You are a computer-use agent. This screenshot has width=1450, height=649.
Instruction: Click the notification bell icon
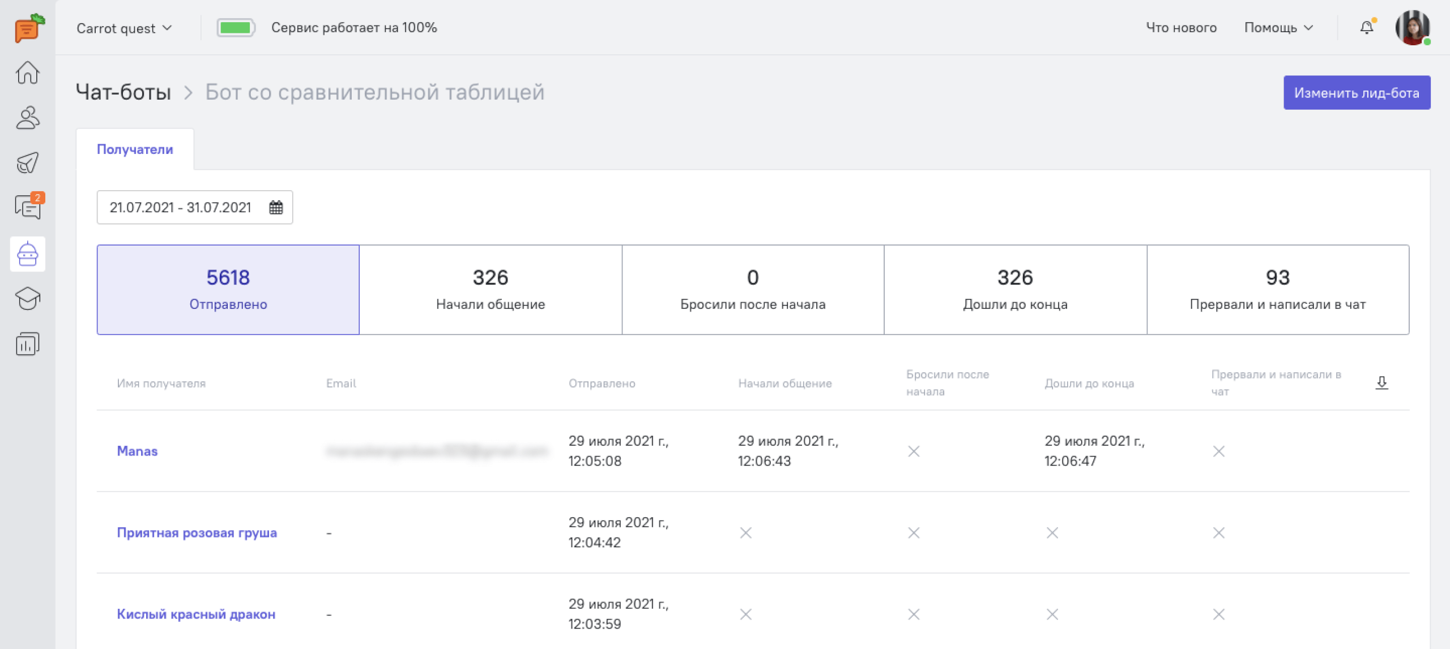1366,27
